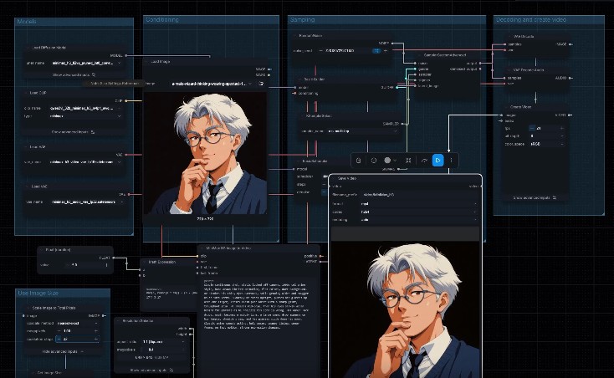Decrease resolution steps in Scale Image node

point(59,339)
